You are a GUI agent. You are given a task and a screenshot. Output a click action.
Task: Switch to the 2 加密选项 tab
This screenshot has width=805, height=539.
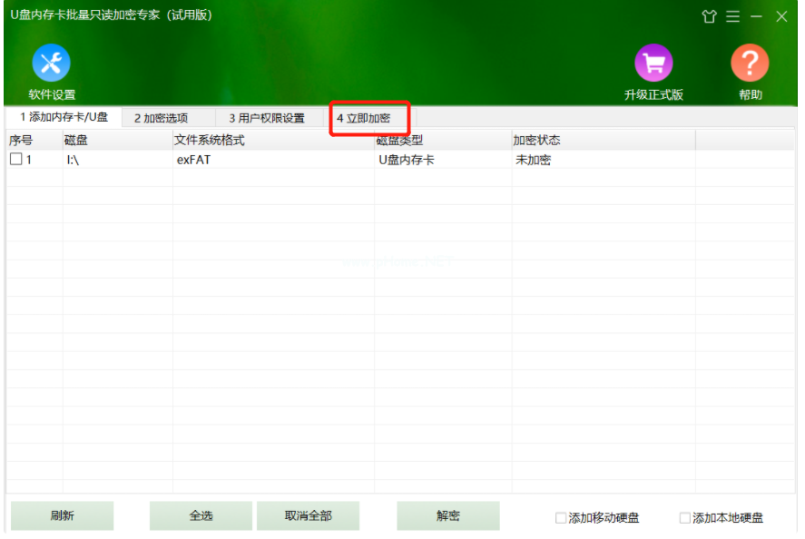point(161,118)
